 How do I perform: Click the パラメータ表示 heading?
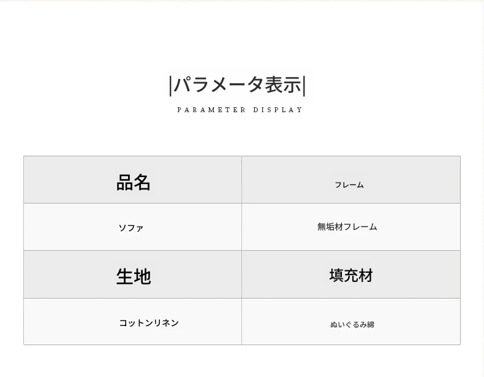point(238,85)
